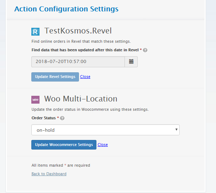Show help for the Revel date field

[145, 50]
